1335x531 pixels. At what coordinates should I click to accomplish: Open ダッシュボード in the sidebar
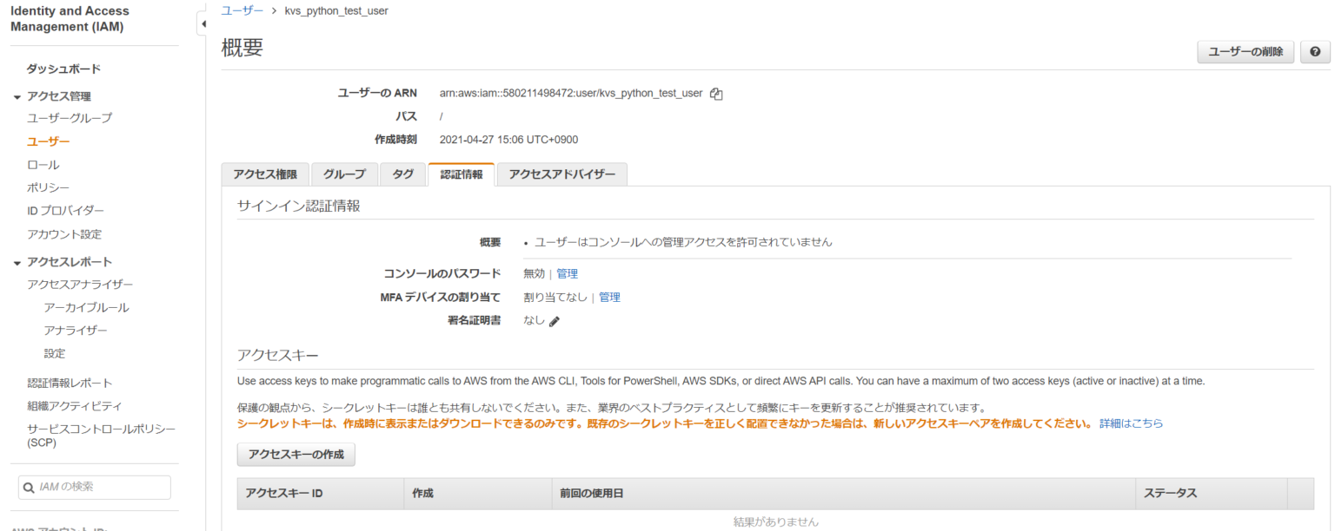tap(63, 69)
